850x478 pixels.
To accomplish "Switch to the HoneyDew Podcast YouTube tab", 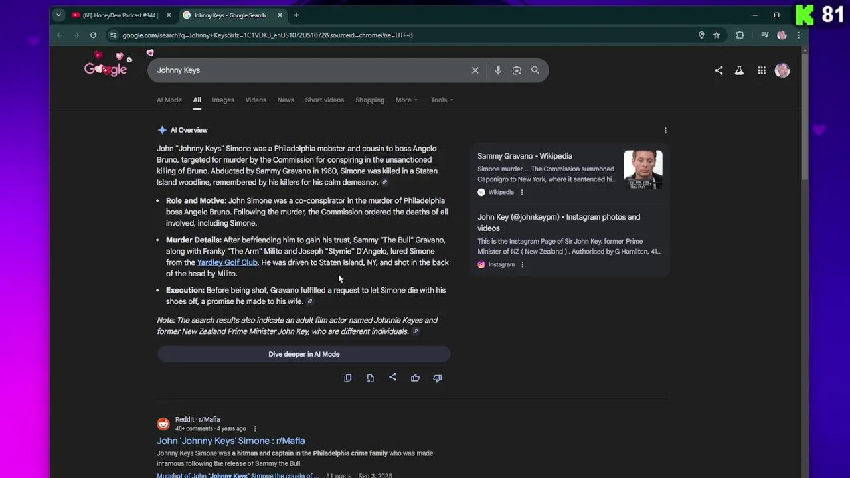I will coord(121,15).
